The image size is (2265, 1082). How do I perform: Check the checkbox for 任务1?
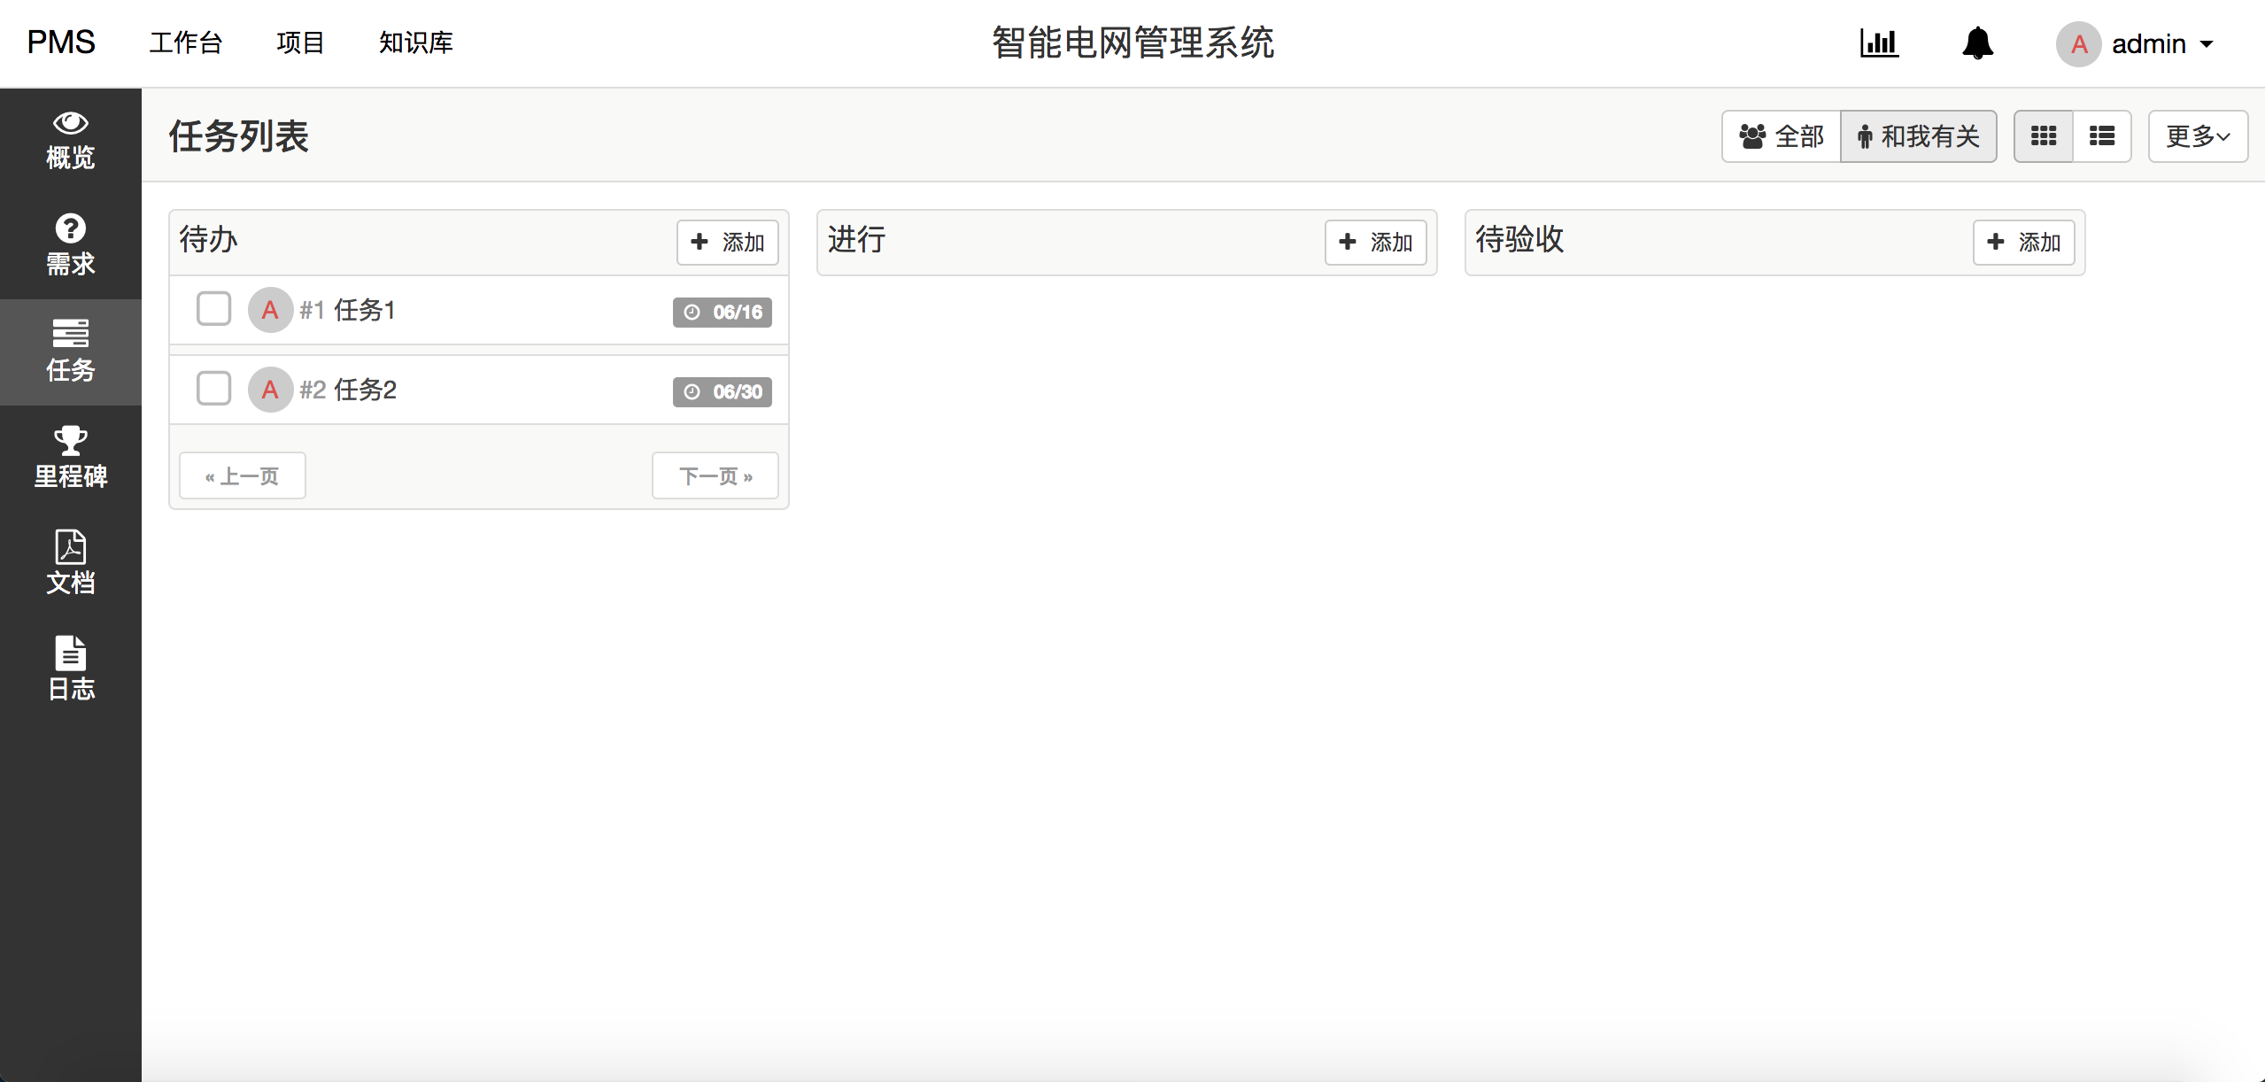(213, 309)
